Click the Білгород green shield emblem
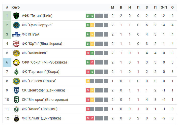The height and width of the screenshot is (126, 180). 16,100
